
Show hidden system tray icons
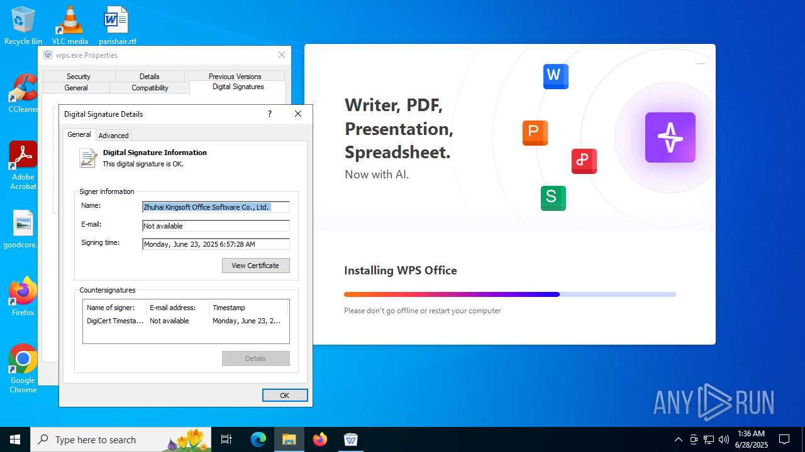coord(678,439)
